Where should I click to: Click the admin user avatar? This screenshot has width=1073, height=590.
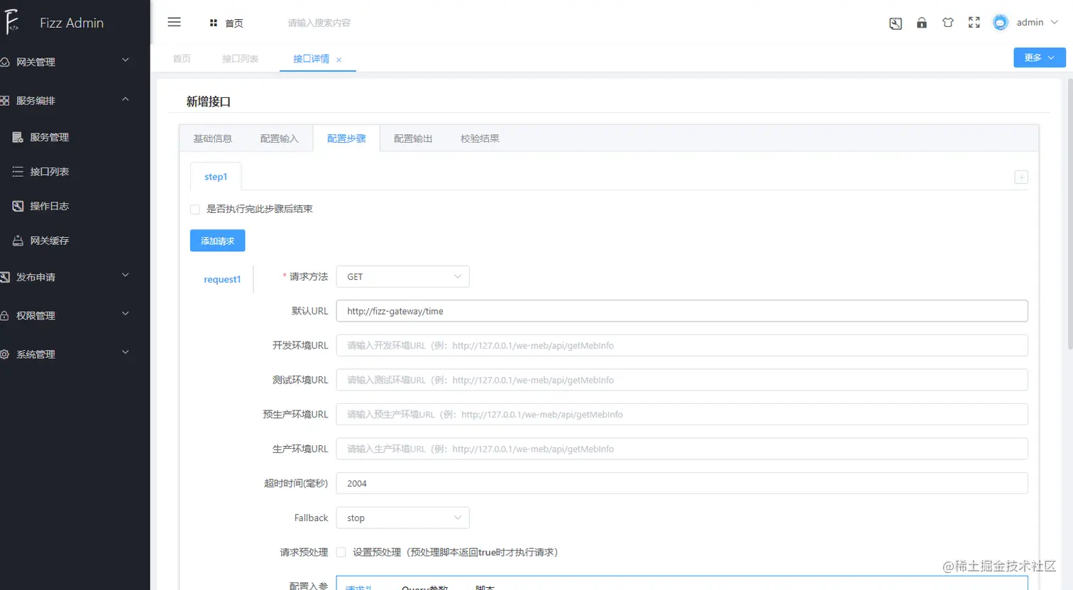tap(1001, 23)
